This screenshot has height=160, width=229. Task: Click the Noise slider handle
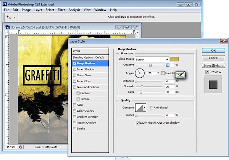pos(136,115)
